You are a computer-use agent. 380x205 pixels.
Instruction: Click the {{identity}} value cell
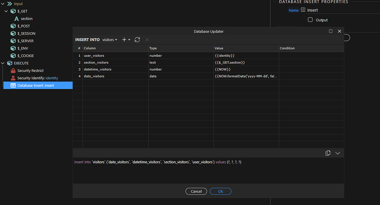pyautogui.click(x=246, y=56)
